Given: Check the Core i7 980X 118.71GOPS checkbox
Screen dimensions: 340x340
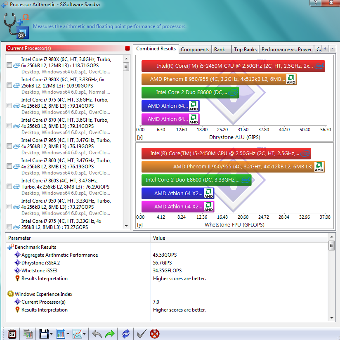Looking at the screenshot, I should (x=9, y=65).
